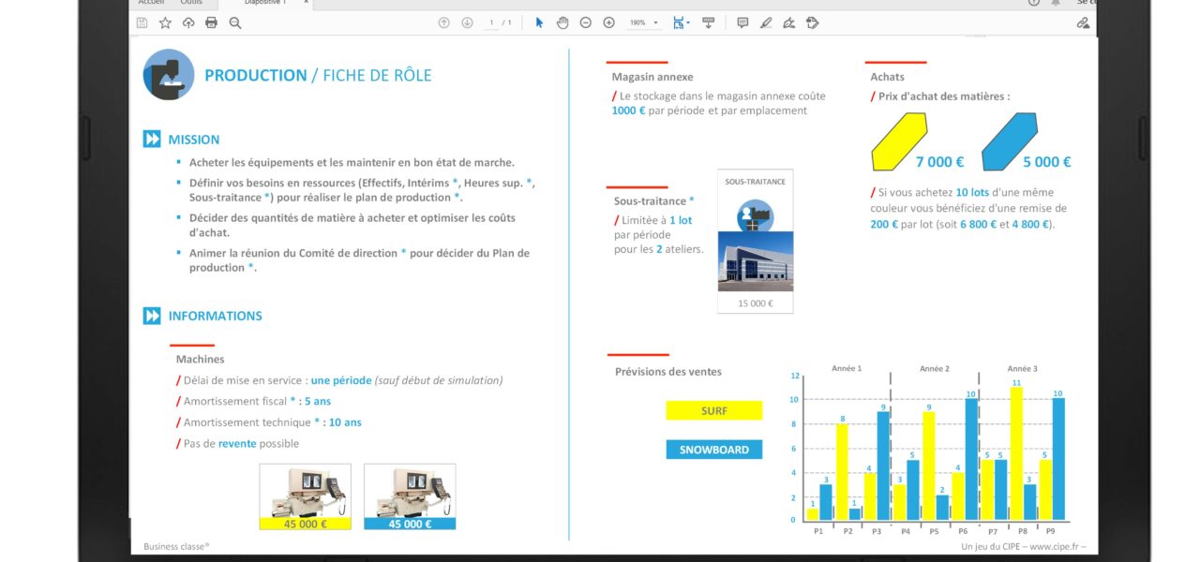Open the find text magnifier tool
The image size is (1200, 562).
pos(235,22)
